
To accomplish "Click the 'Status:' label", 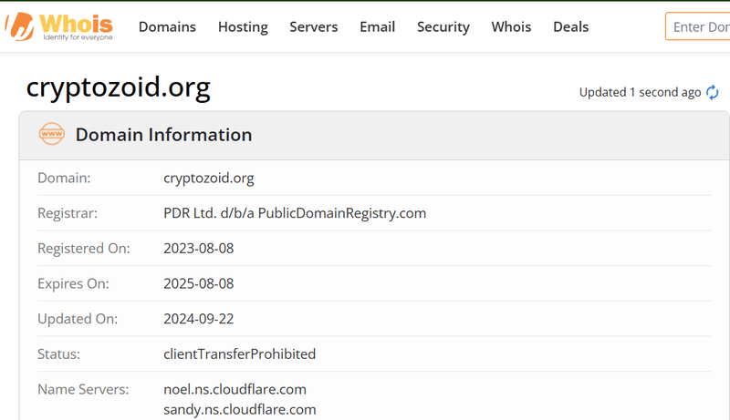I will point(58,354).
